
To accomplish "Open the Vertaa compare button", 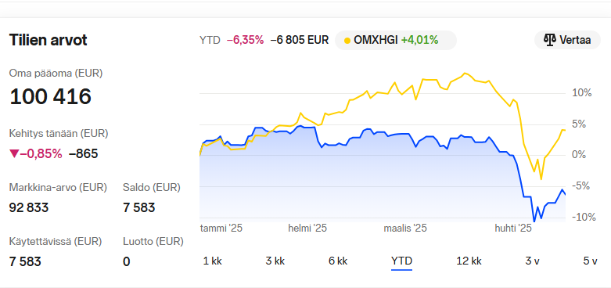I will 567,40.
